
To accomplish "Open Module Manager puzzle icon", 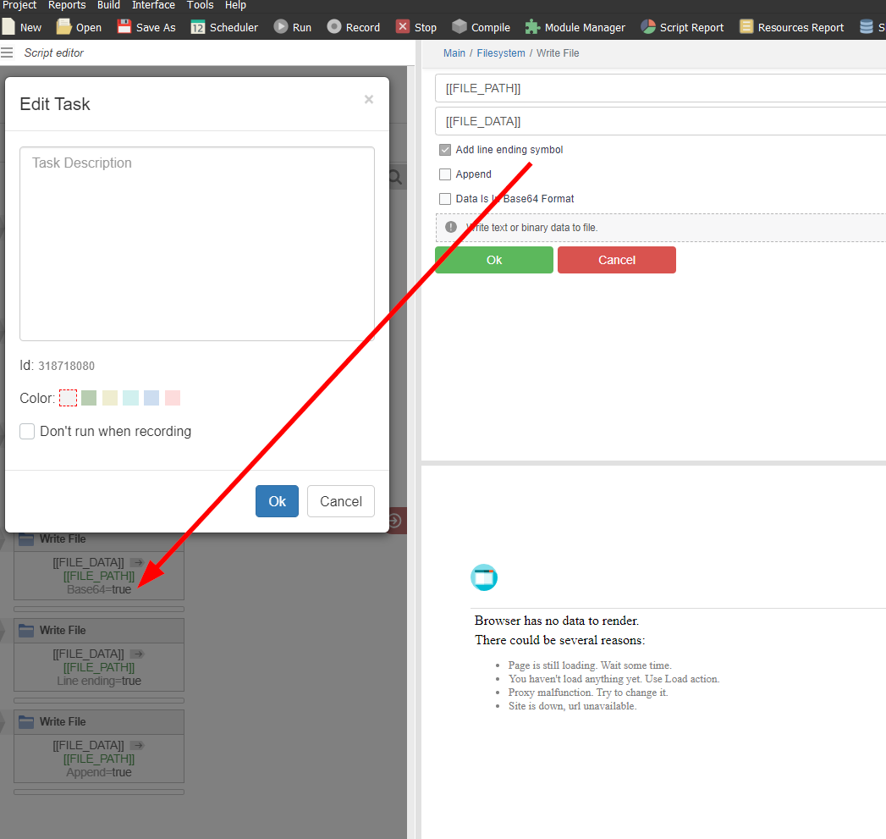I will point(532,27).
